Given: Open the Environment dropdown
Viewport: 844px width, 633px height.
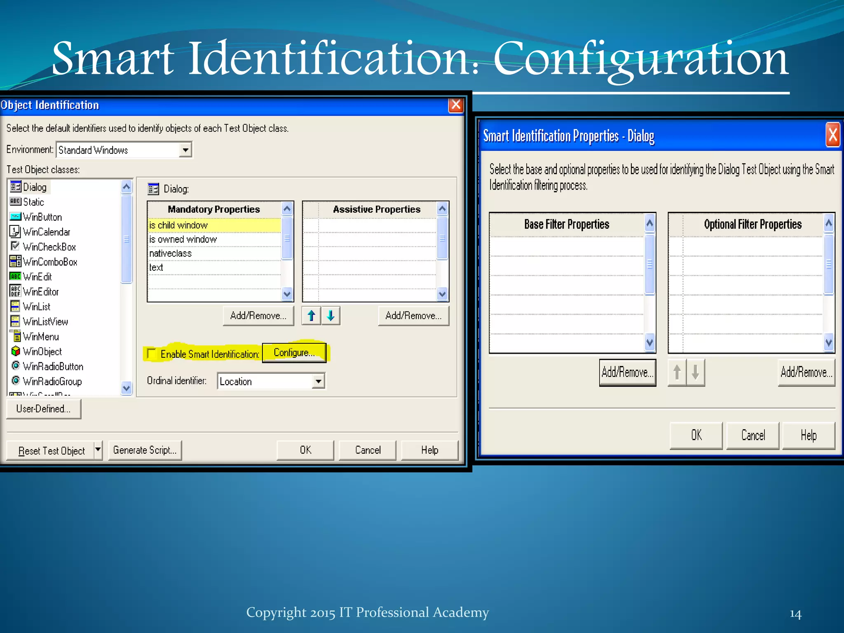Looking at the screenshot, I should pyautogui.click(x=185, y=150).
